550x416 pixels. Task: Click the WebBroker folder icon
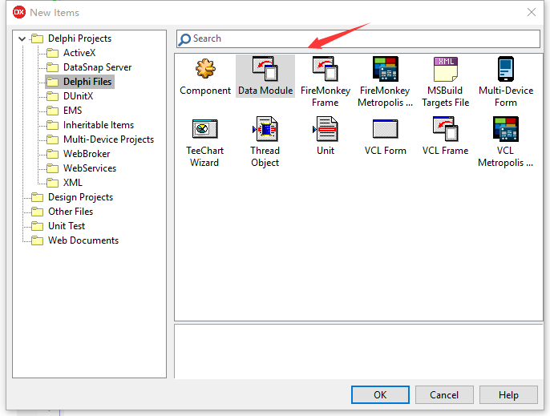[53, 154]
